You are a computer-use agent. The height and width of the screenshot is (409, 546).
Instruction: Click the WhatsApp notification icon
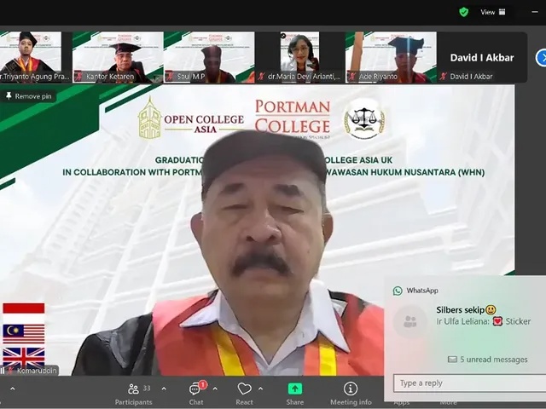coord(398,291)
